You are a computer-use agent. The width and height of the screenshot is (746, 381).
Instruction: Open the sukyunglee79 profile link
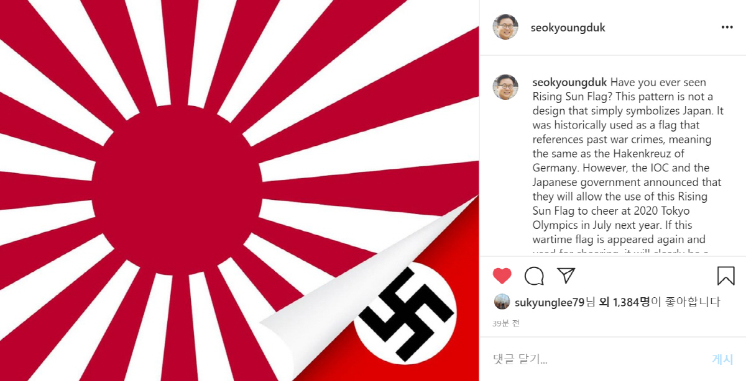click(550, 302)
